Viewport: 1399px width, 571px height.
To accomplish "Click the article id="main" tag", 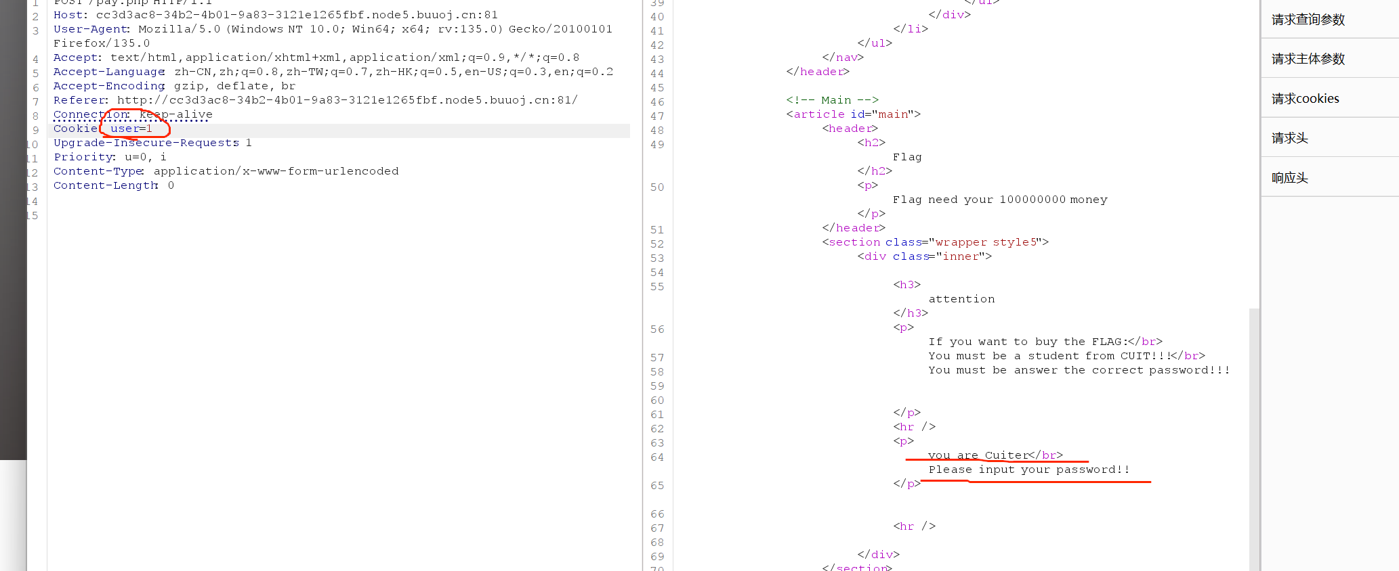I will pos(853,114).
